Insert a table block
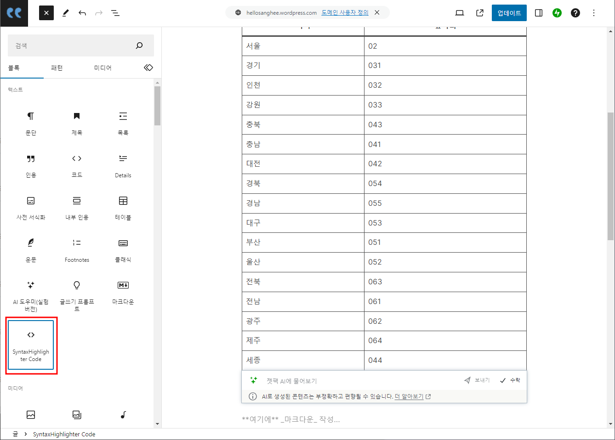Viewport: 615px width, 440px height. click(x=123, y=208)
